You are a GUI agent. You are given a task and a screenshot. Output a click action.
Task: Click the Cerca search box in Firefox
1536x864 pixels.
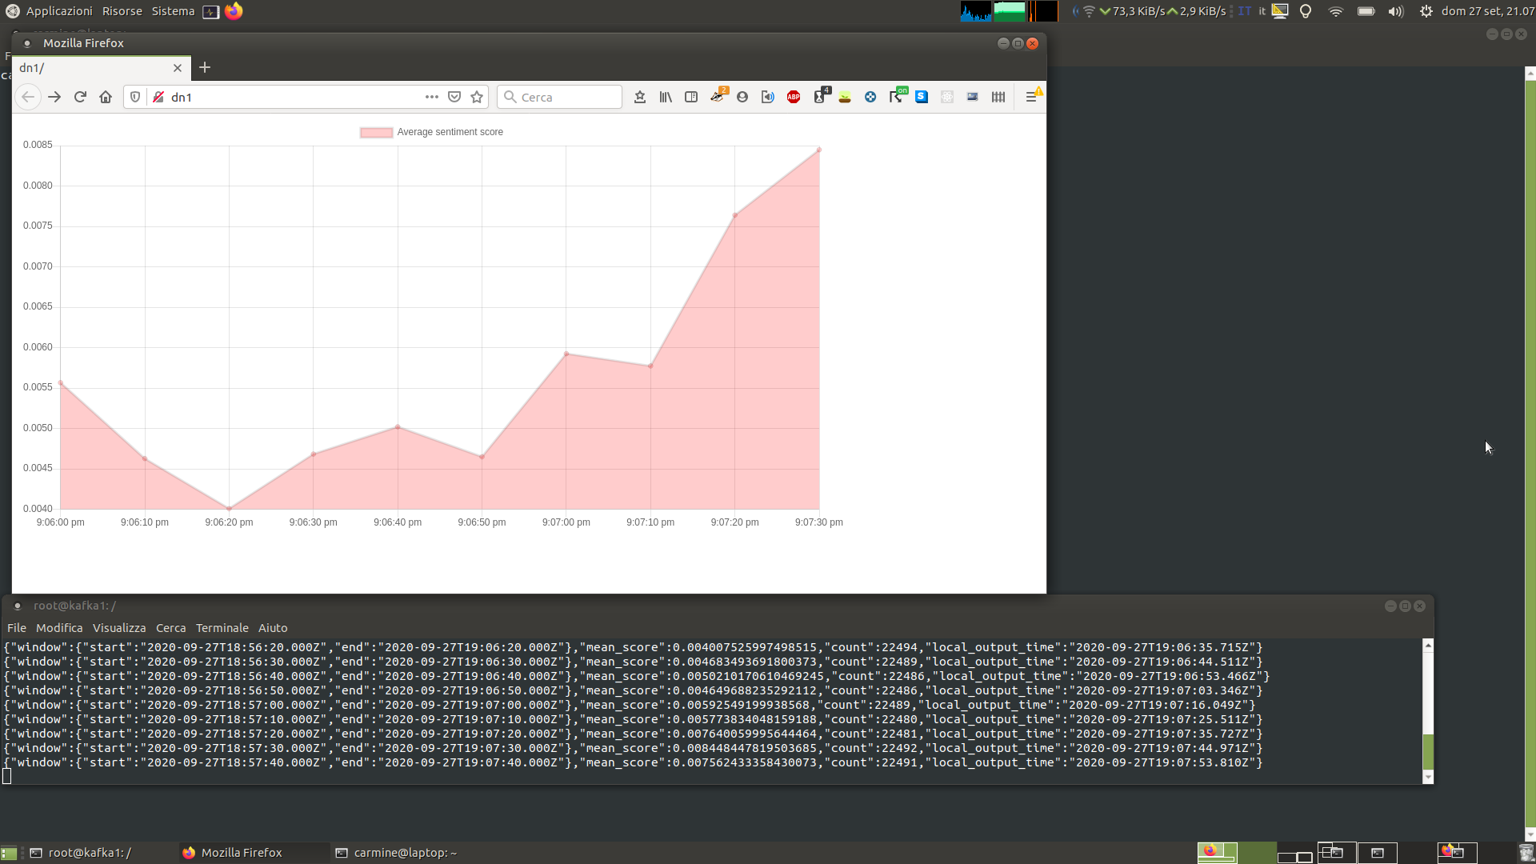click(559, 97)
